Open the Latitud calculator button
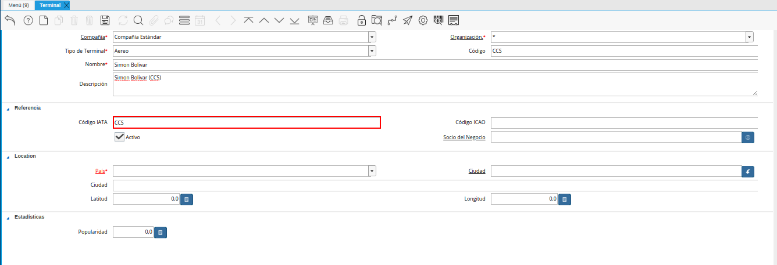Image resolution: width=777 pixels, height=265 pixels. tap(187, 199)
